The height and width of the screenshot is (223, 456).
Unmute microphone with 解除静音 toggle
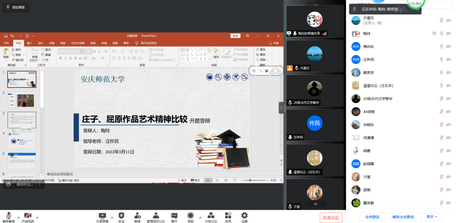tap(9, 215)
